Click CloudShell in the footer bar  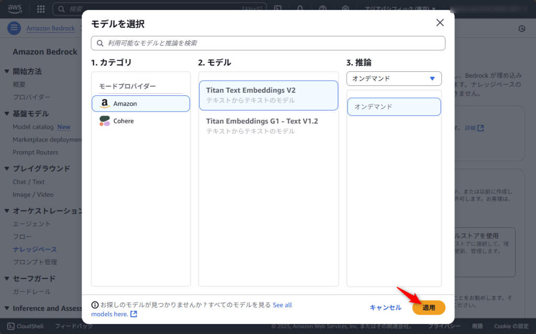point(26,326)
